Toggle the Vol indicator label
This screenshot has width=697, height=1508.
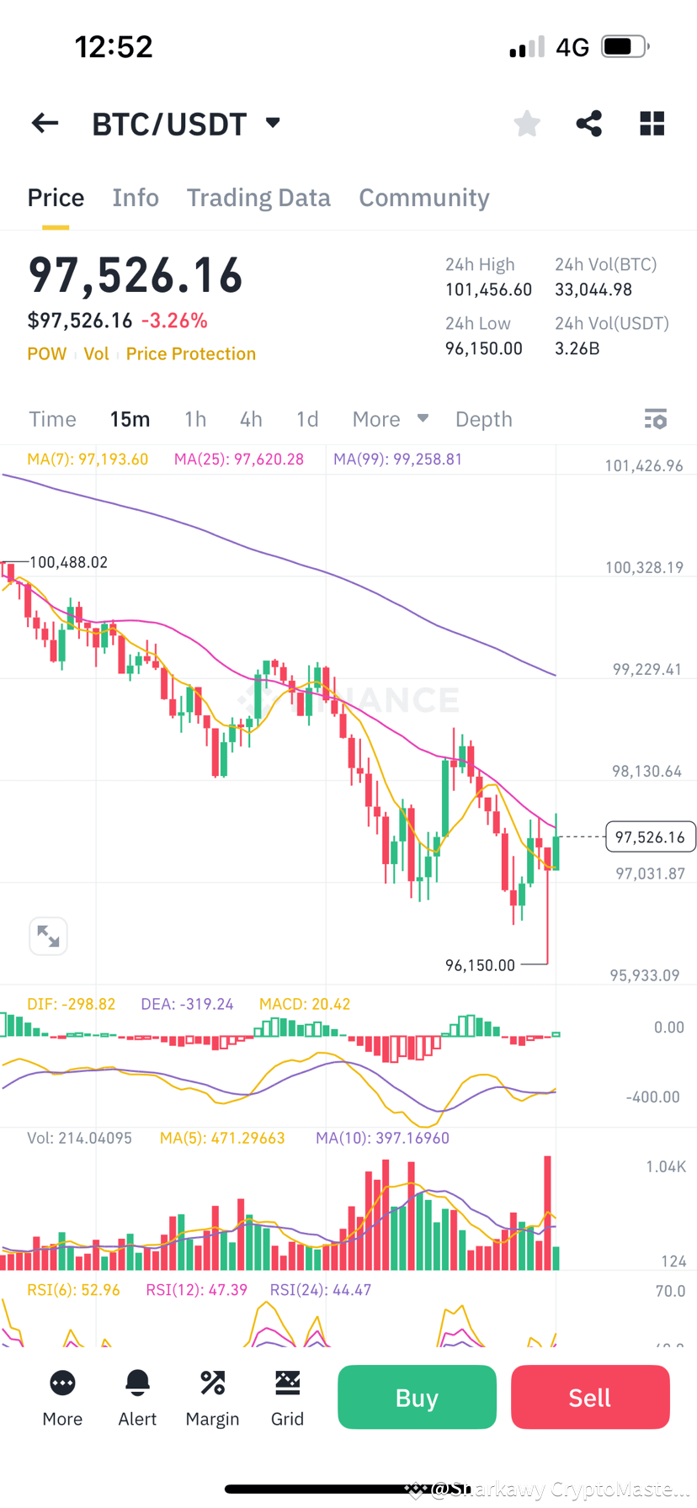96,353
